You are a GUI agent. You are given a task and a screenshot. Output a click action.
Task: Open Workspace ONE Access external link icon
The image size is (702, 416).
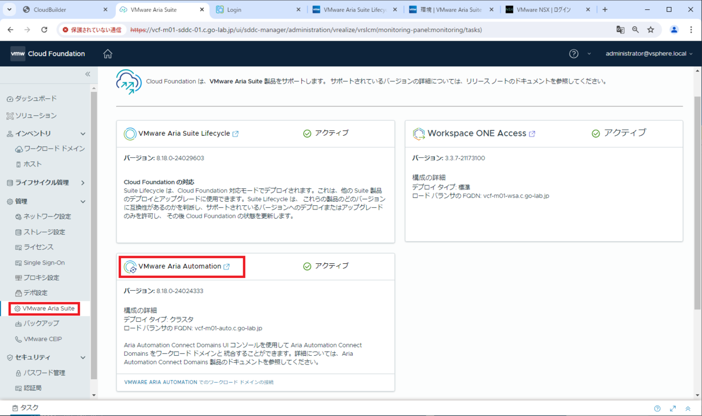(532, 134)
